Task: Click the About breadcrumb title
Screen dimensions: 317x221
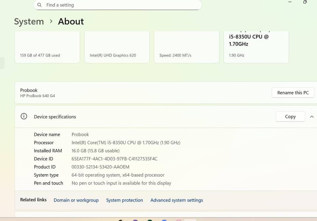Action: pos(71,22)
